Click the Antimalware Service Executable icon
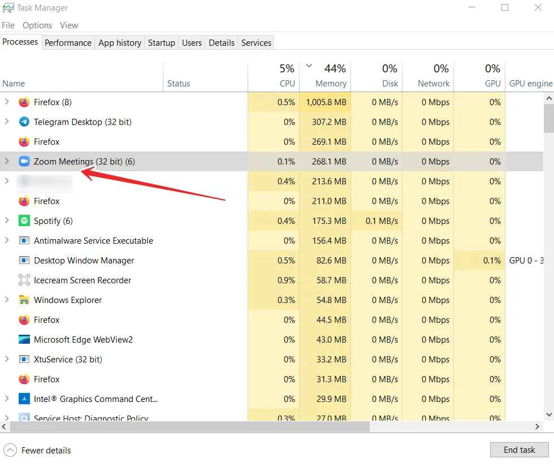Screen dimensions: 554x467 tap(24, 240)
